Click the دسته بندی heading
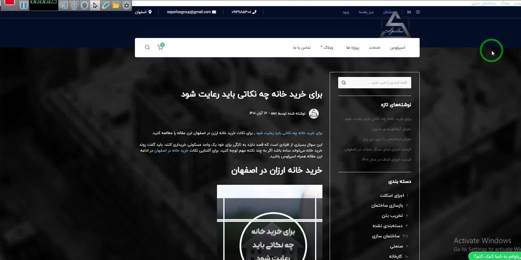The image size is (521, 260). [x=400, y=181]
